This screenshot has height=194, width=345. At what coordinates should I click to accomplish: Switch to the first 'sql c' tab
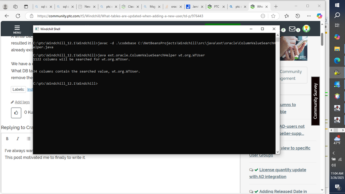point(44,7)
